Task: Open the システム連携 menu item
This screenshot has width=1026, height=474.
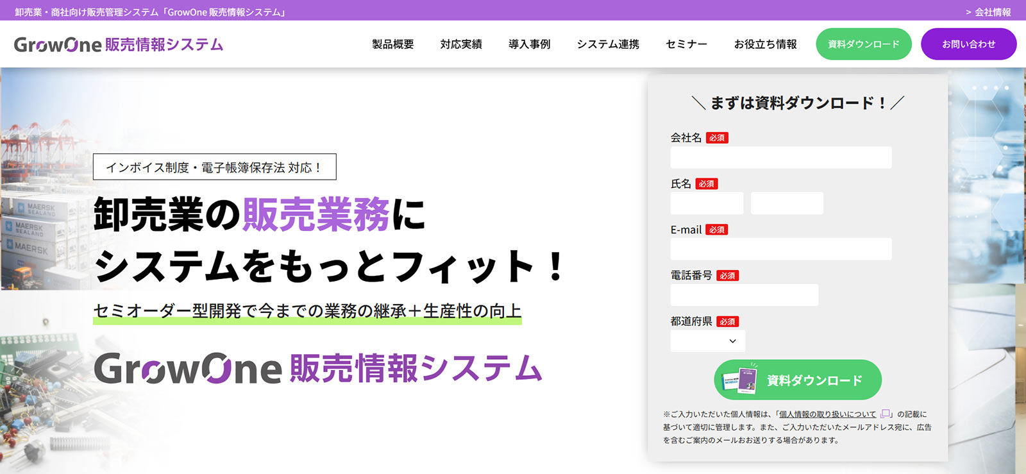Action: 608,44
